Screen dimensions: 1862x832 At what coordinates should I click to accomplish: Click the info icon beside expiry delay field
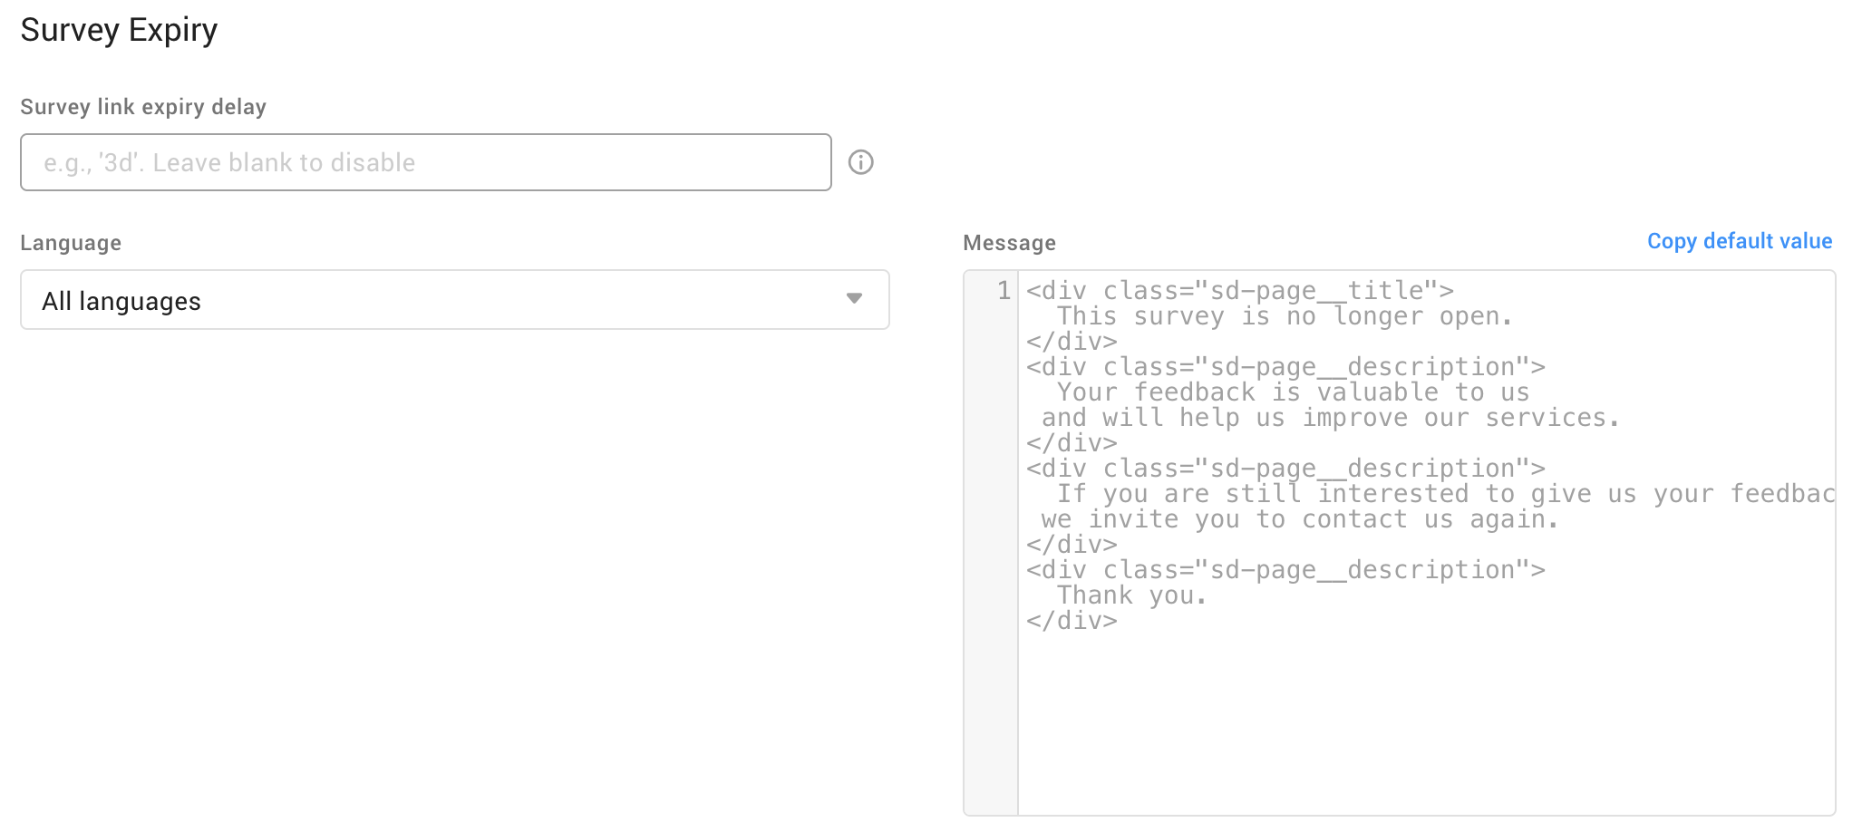click(860, 162)
